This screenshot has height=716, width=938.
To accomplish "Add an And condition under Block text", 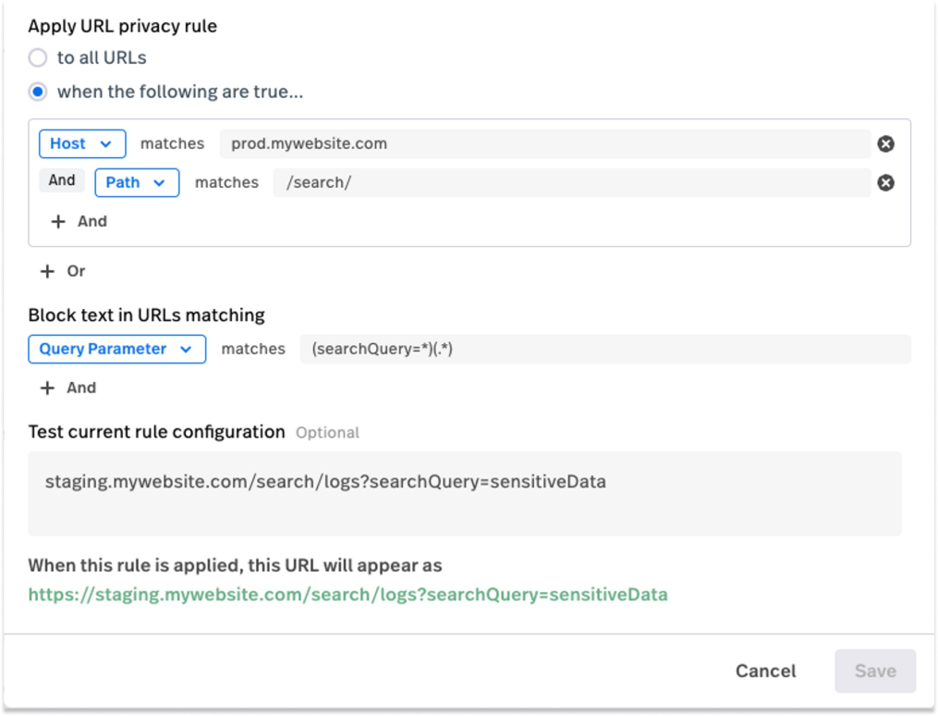I will point(68,388).
